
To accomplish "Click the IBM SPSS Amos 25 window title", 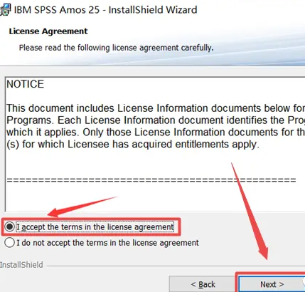I will [x=106, y=10].
